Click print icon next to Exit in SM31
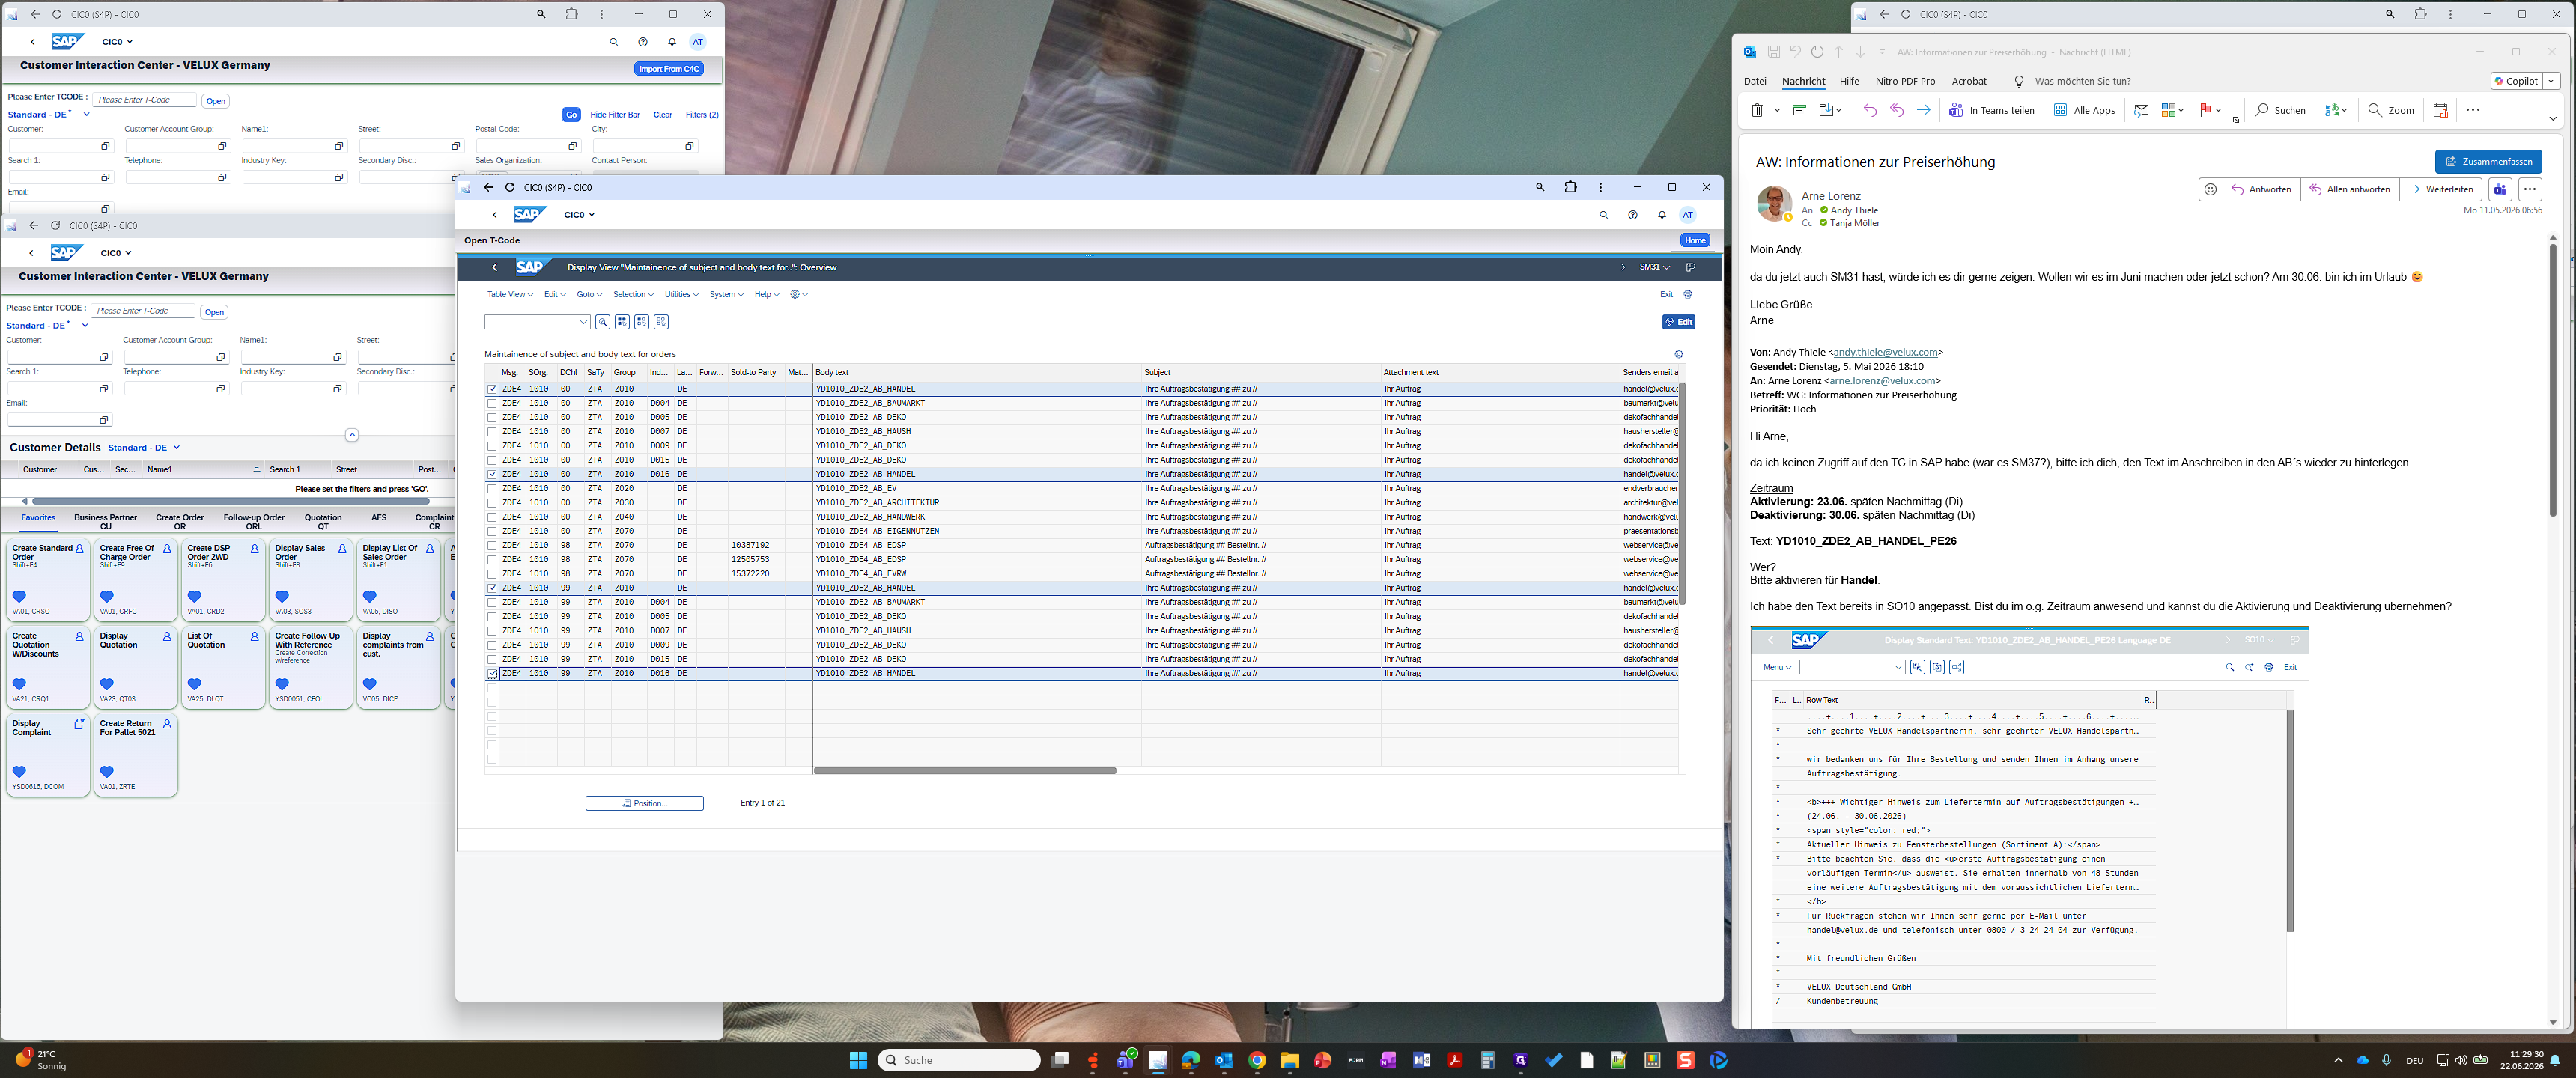Viewport: 2576px width, 1078px height. click(x=1688, y=294)
